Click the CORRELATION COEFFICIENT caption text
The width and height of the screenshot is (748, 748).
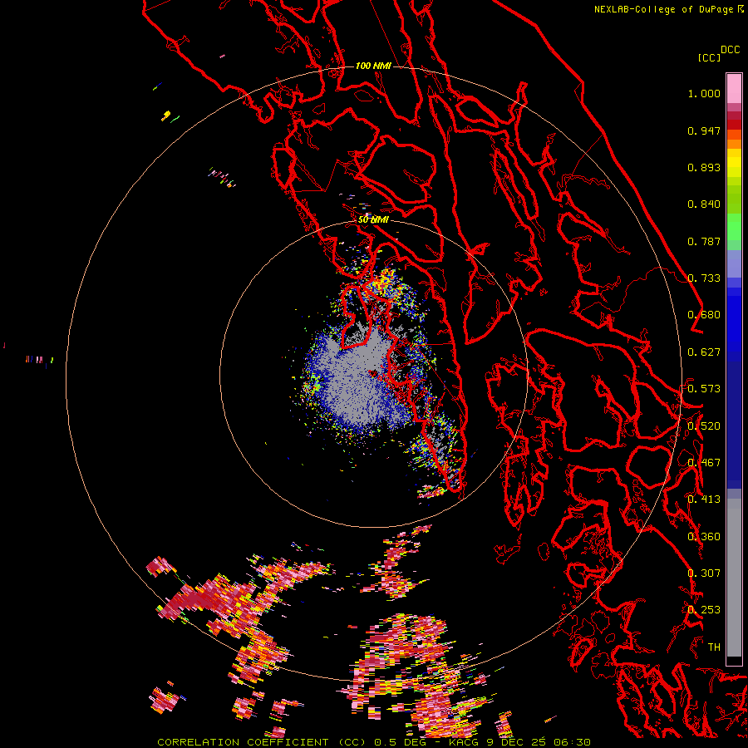(247, 742)
